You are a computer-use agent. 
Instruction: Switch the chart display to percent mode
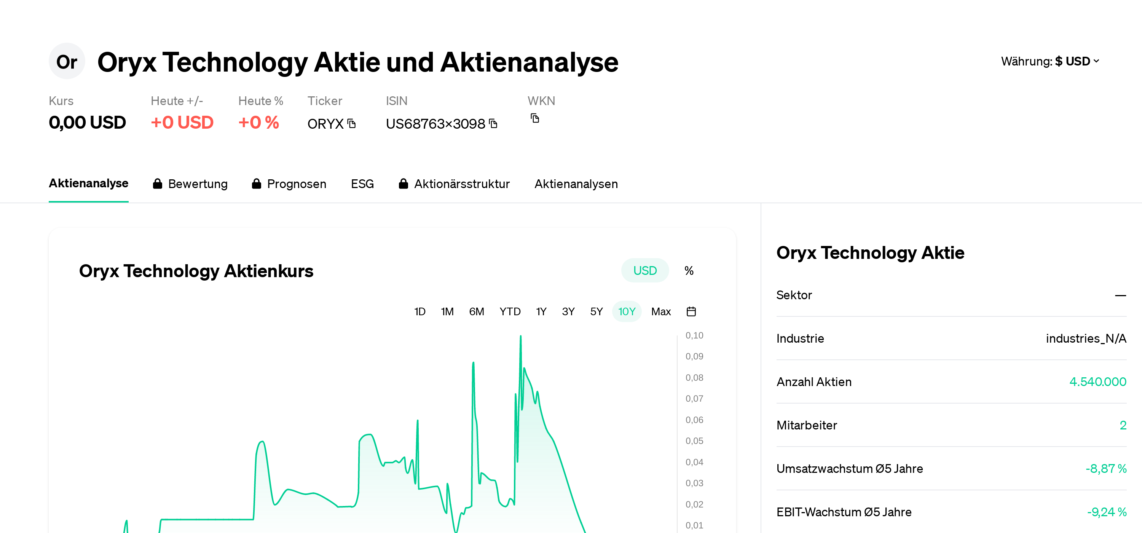(689, 270)
